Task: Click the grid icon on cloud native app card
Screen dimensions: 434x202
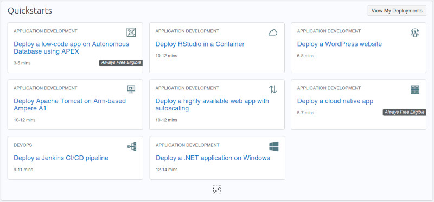Action: point(415,89)
